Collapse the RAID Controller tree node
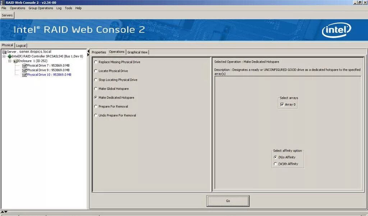The image size is (368, 216). click(x=4, y=56)
